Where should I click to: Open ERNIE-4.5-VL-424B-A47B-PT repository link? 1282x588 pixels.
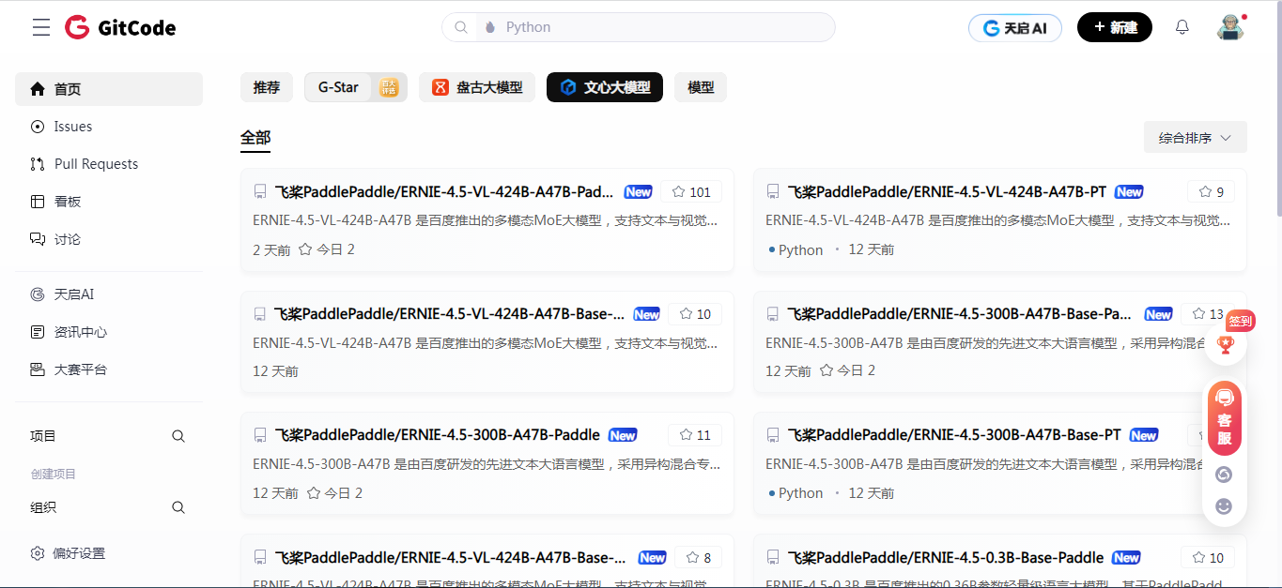pos(947,192)
